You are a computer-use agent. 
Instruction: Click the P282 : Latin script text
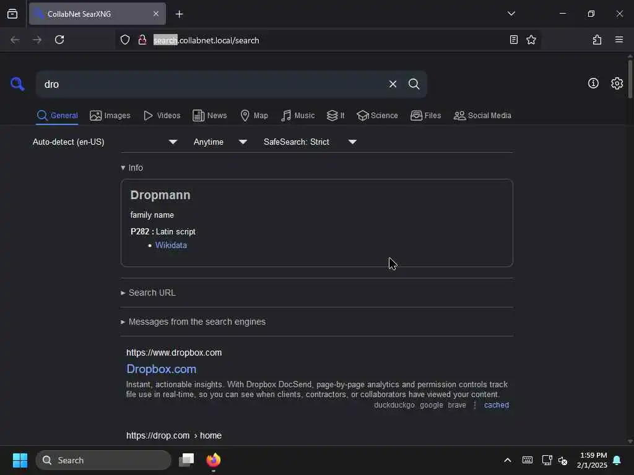[x=163, y=231]
